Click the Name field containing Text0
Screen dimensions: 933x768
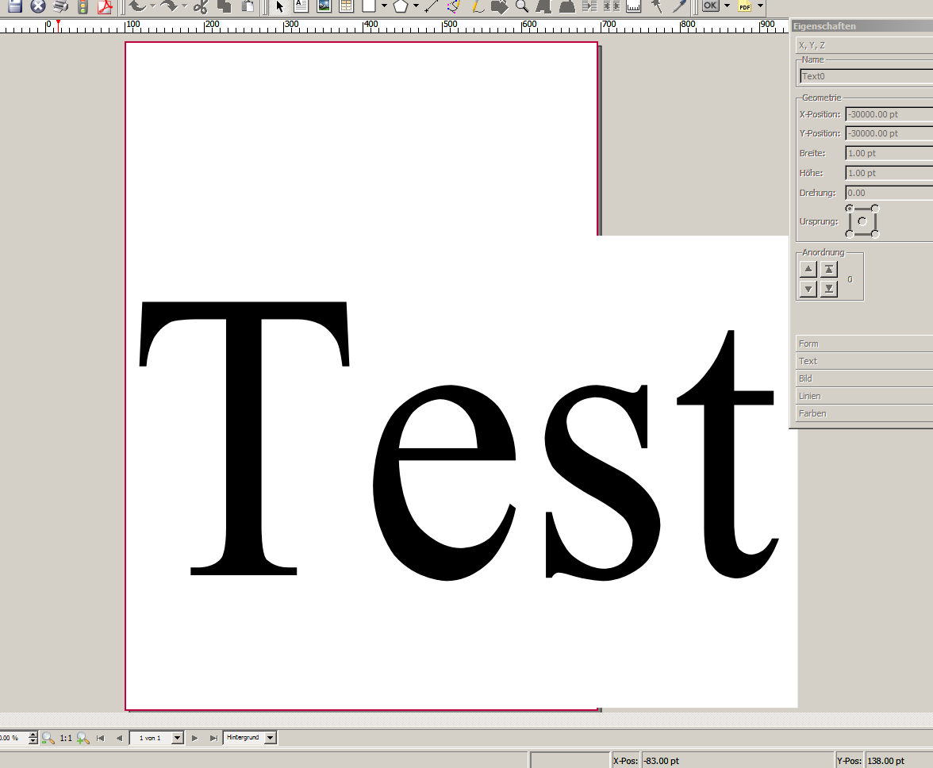(x=865, y=76)
